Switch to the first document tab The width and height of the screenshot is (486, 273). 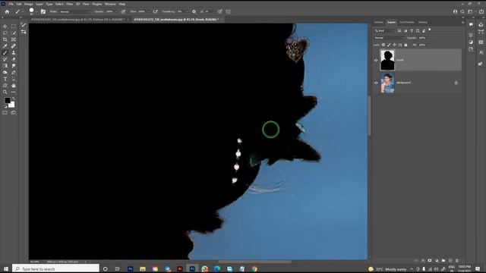(x=78, y=20)
